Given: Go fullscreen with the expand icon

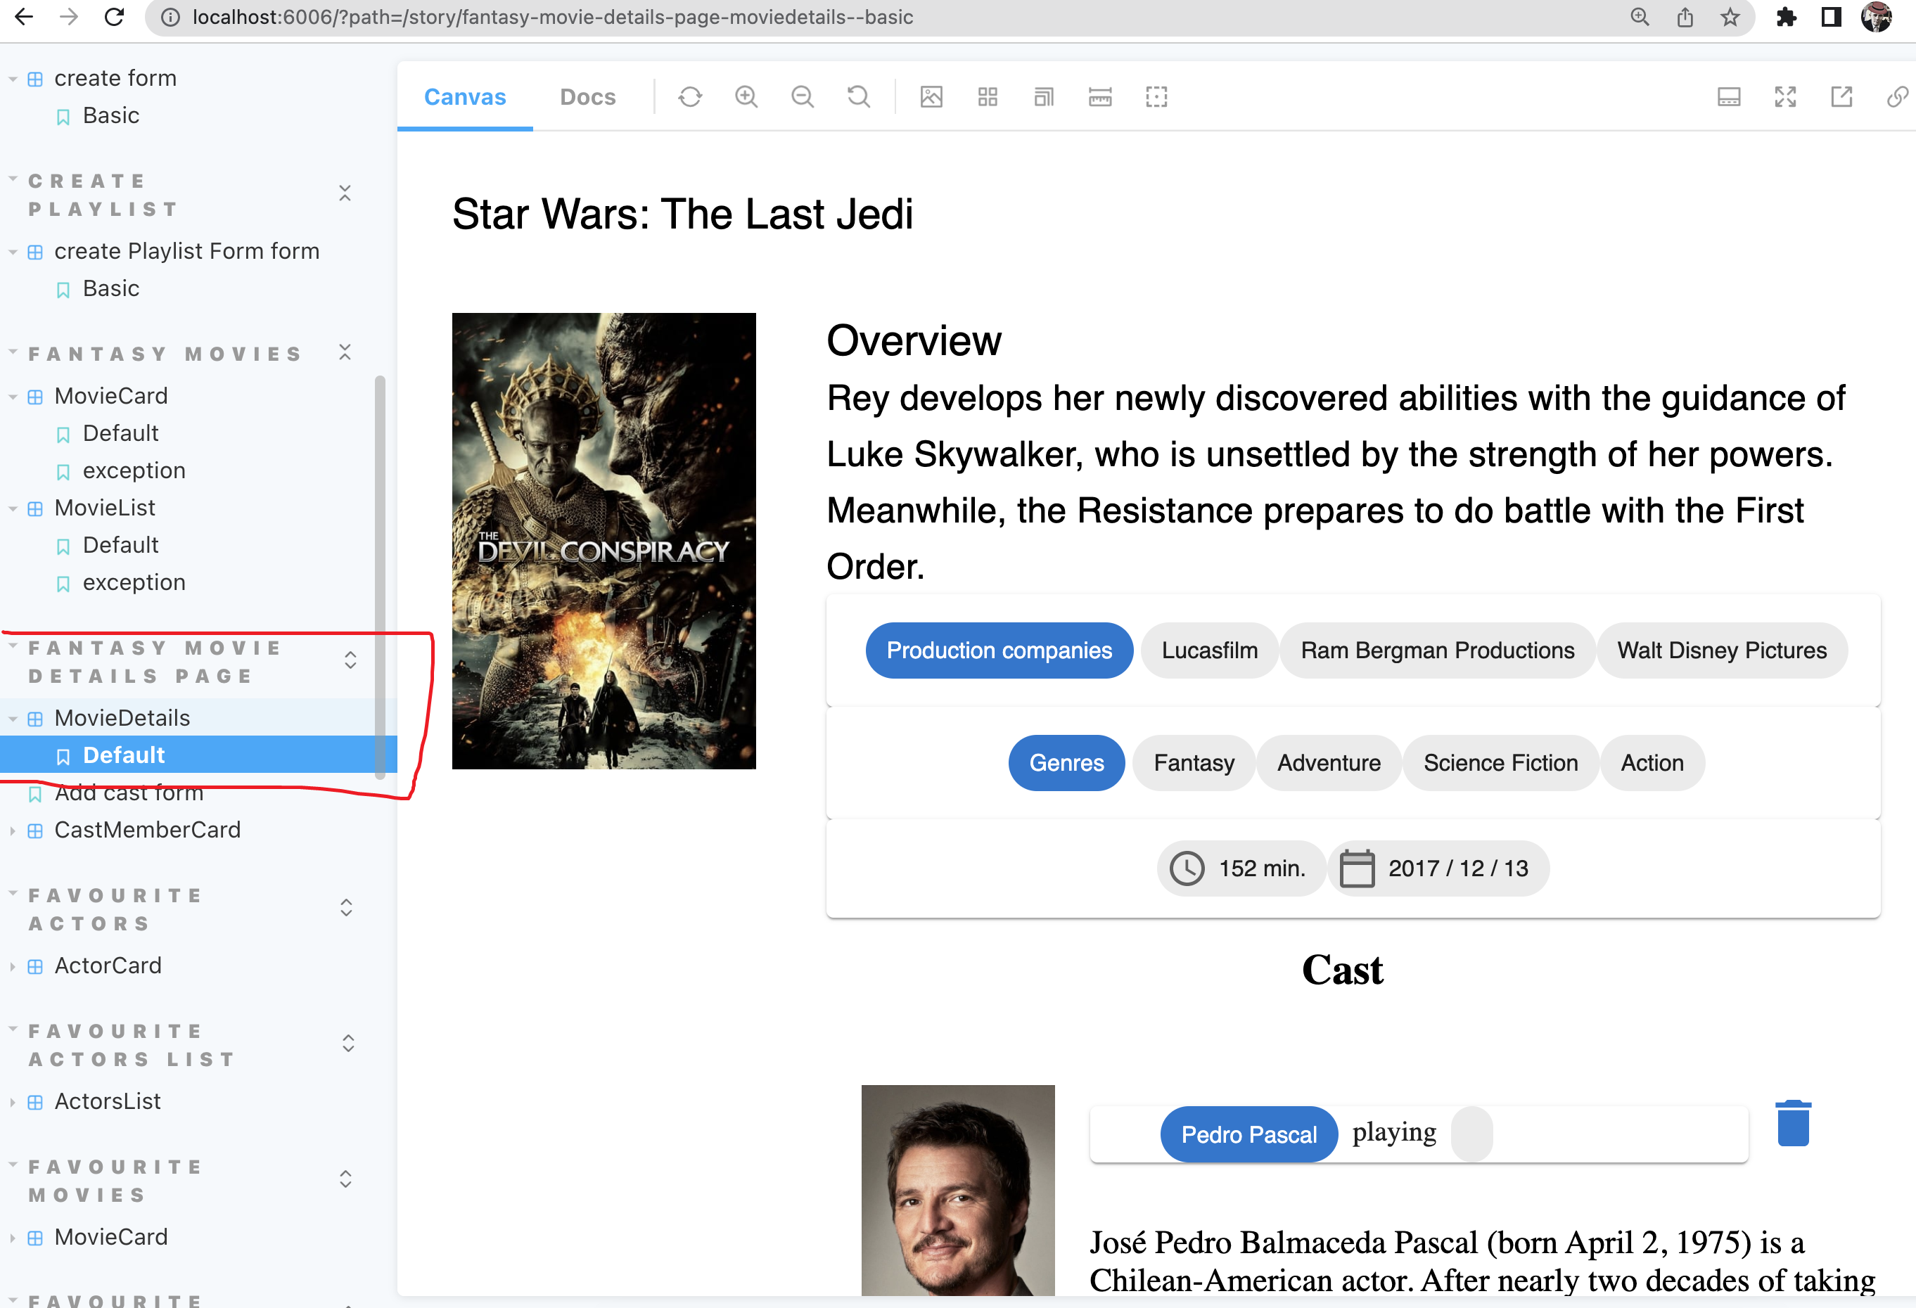Looking at the screenshot, I should point(1785,97).
